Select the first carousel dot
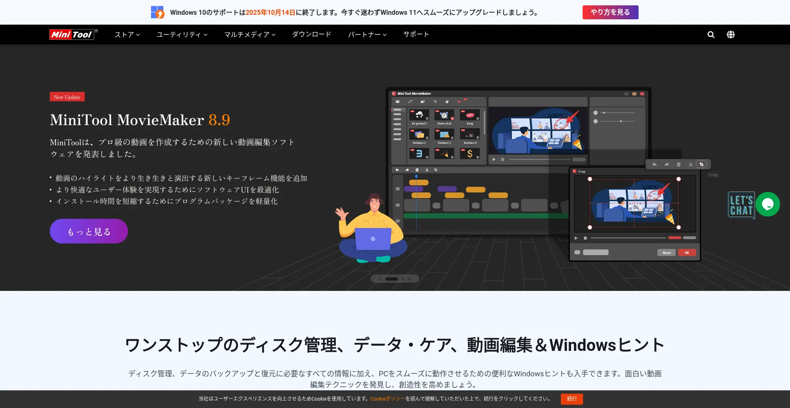 tap(380, 279)
